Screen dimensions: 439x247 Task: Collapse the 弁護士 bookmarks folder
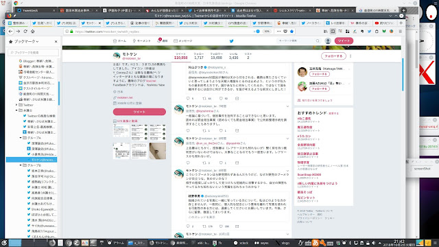click(x=16, y=110)
